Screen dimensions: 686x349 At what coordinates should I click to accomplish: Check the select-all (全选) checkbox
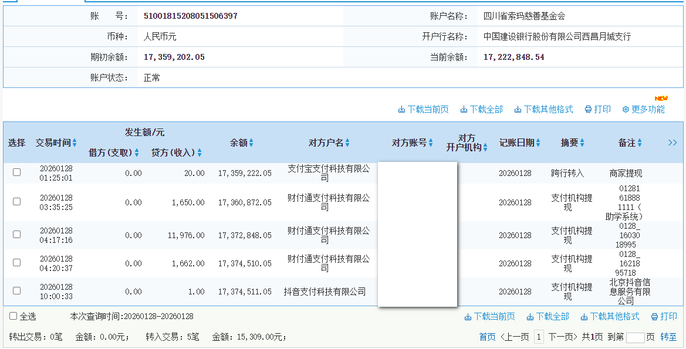13,316
